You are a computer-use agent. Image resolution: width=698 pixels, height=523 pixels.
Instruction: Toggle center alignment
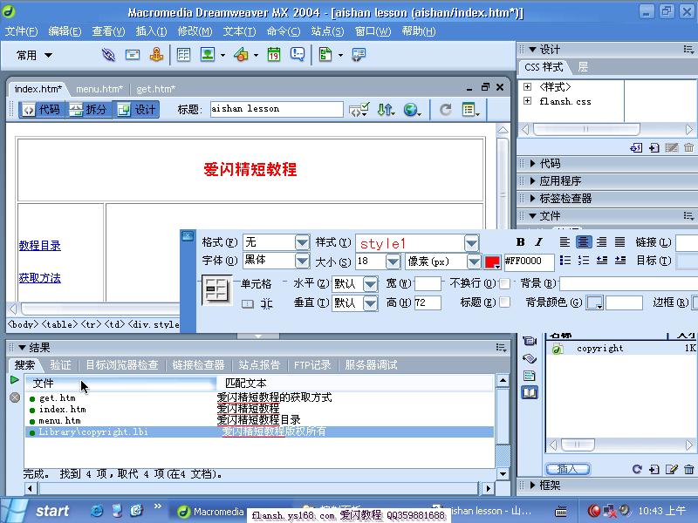click(x=583, y=242)
